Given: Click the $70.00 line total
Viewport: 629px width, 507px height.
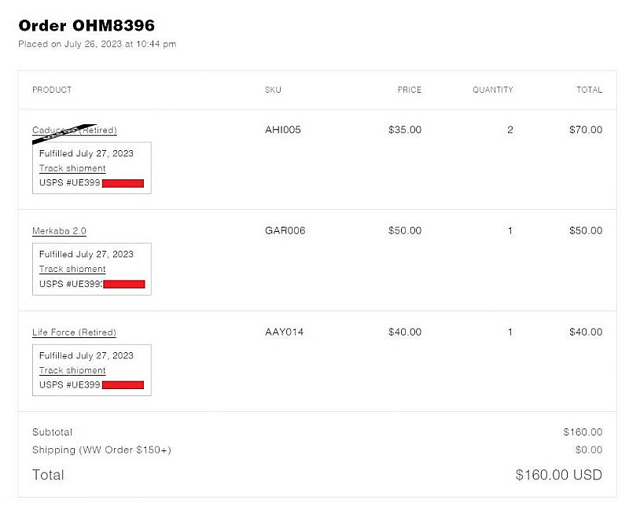Looking at the screenshot, I should coord(586,130).
